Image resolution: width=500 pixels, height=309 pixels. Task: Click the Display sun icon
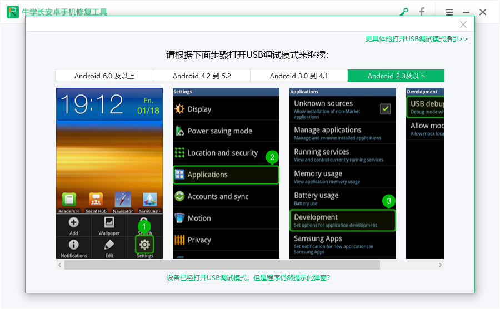pyautogui.click(x=179, y=109)
